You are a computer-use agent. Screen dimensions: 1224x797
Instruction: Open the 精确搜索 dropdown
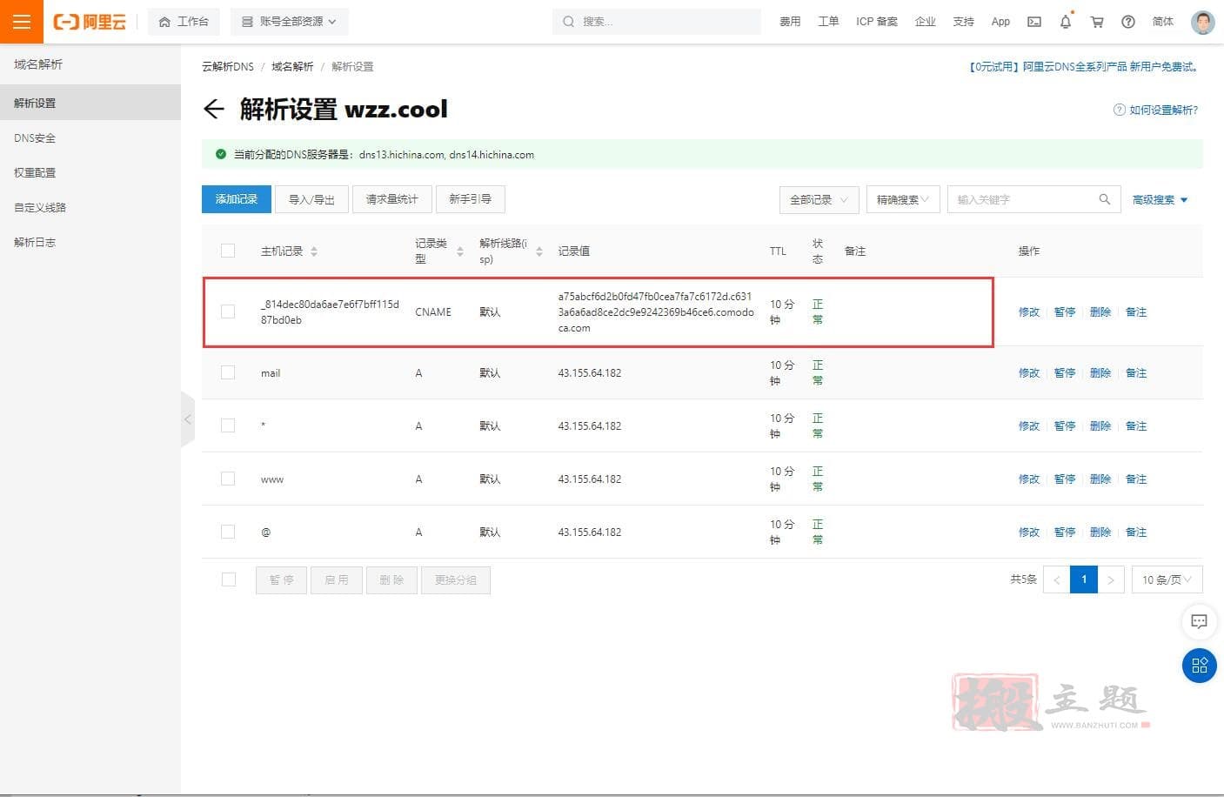click(x=903, y=199)
